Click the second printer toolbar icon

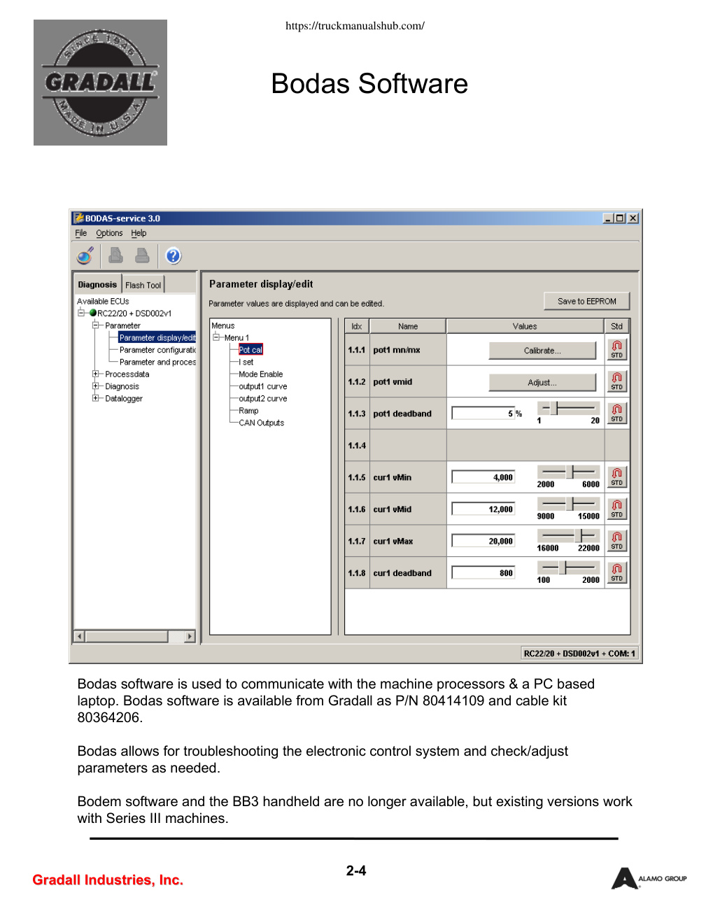(142, 255)
